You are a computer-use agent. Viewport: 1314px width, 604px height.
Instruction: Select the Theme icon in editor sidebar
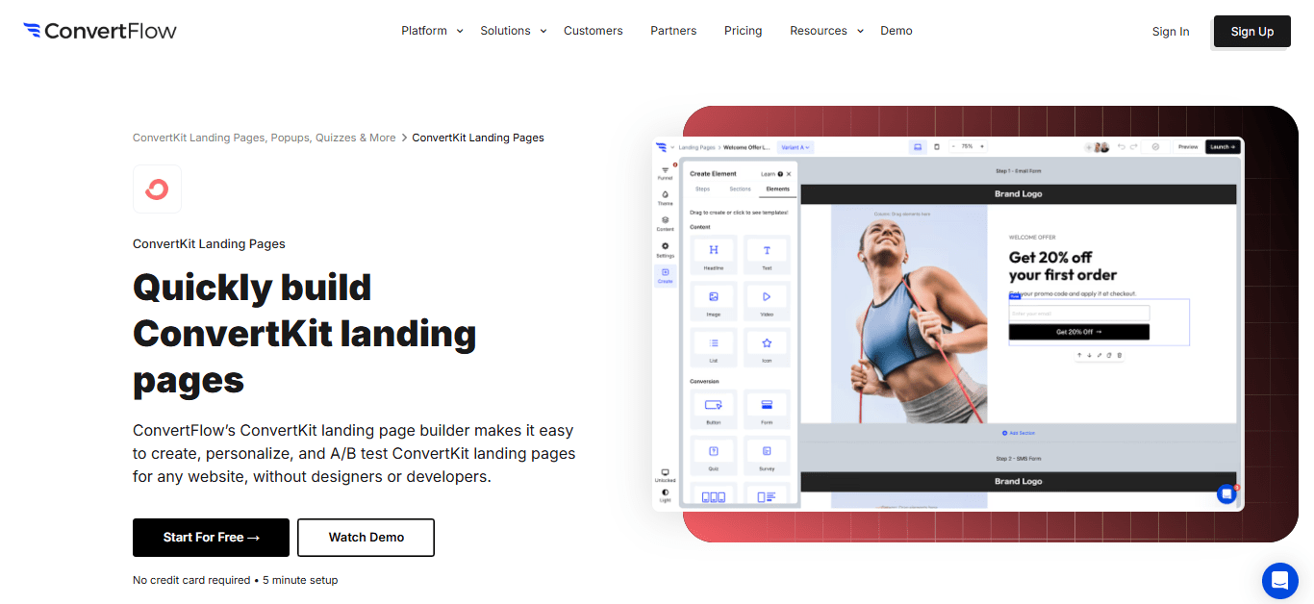pos(665,197)
